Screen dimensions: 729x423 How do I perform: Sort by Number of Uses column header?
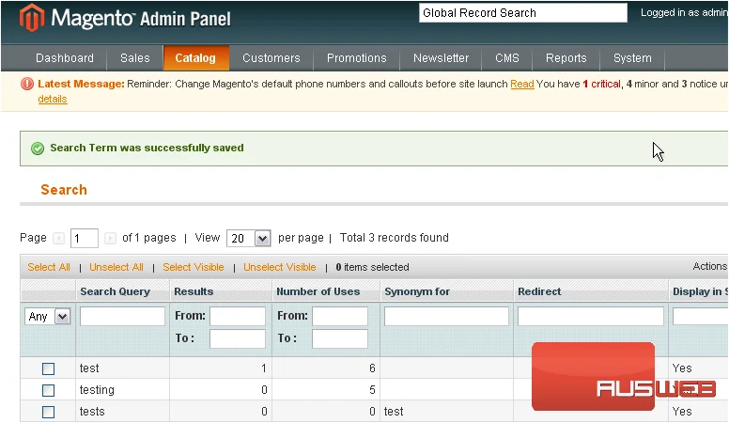tap(318, 291)
